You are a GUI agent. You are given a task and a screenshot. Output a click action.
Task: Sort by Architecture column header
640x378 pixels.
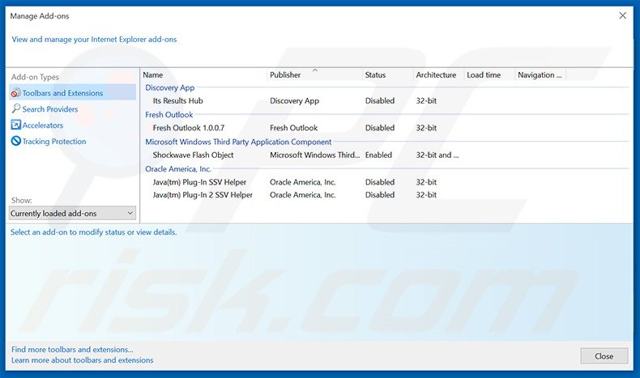click(439, 74)
